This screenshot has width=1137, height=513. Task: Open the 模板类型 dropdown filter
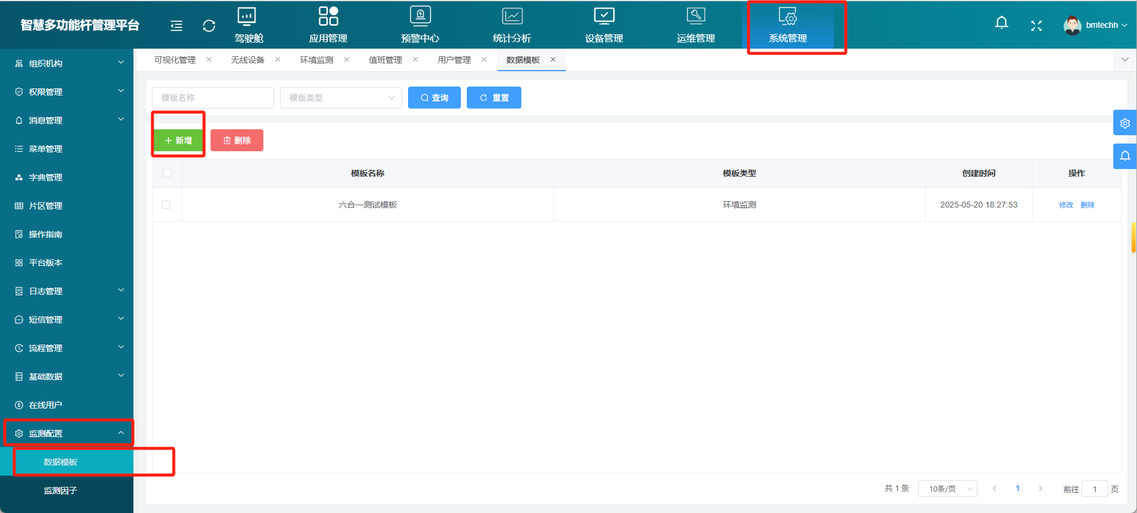340,98
